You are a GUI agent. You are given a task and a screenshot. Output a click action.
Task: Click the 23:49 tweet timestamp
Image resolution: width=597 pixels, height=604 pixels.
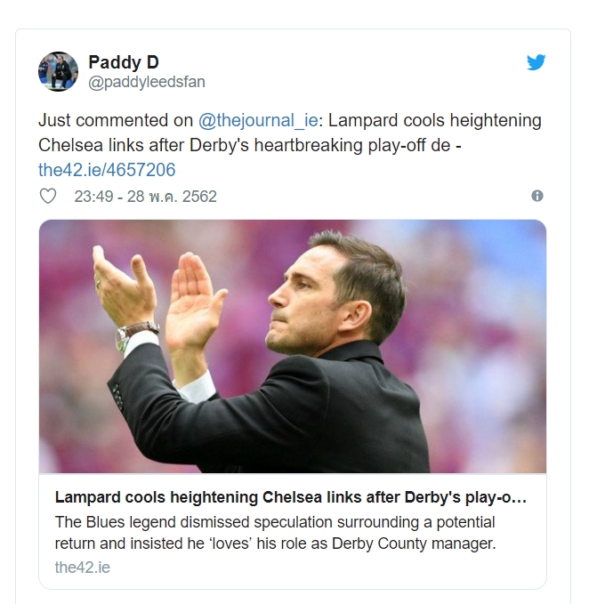[93, 196]
